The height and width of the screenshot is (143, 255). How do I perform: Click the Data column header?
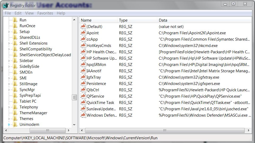204,20
